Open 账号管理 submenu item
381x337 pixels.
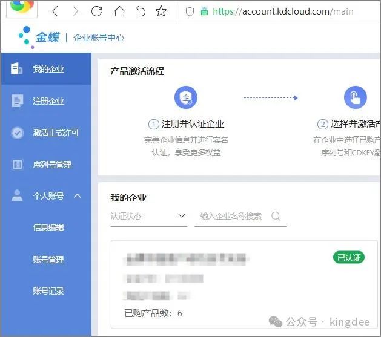click(48, 260)
